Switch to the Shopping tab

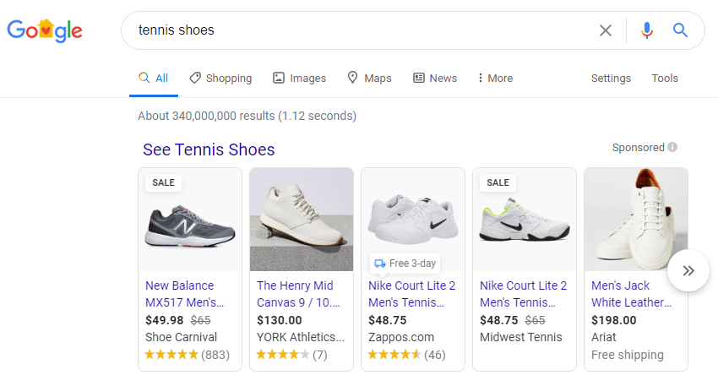(220, 79)
